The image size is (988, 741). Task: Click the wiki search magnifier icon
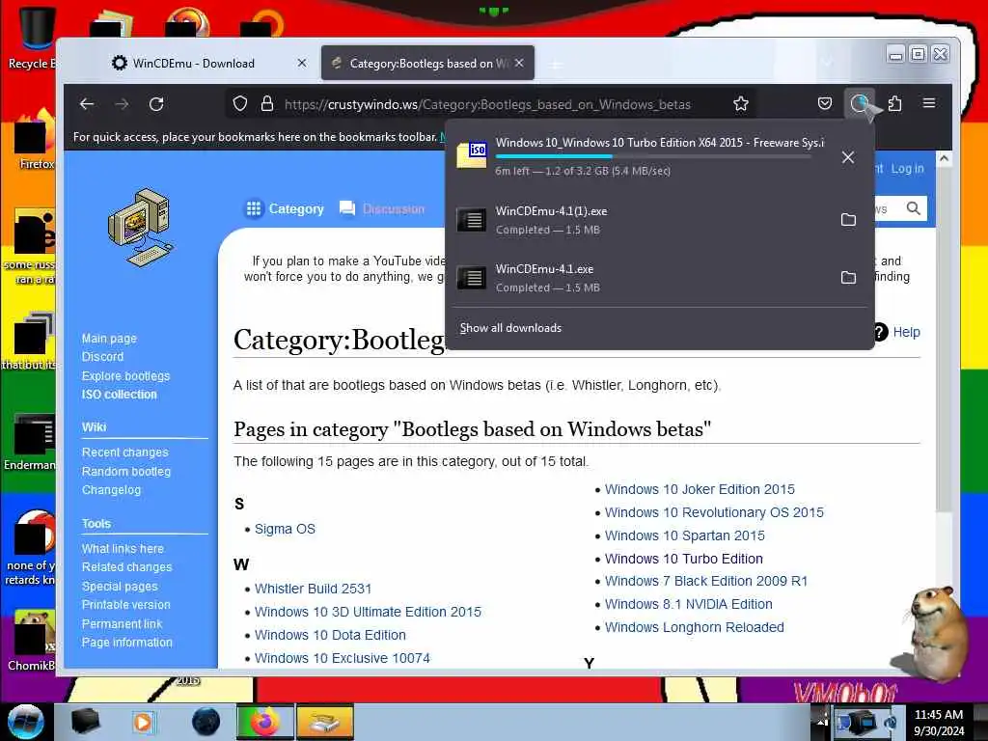point(913,208)
